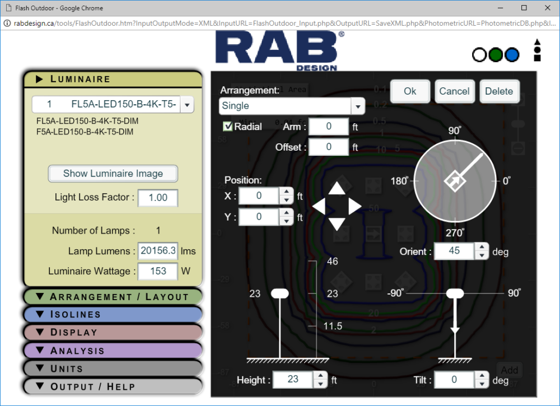The width and height of the screenshot is (560, 406).
Task: Click the Show Luminaire Image button
Action: (x=113, y=174)
